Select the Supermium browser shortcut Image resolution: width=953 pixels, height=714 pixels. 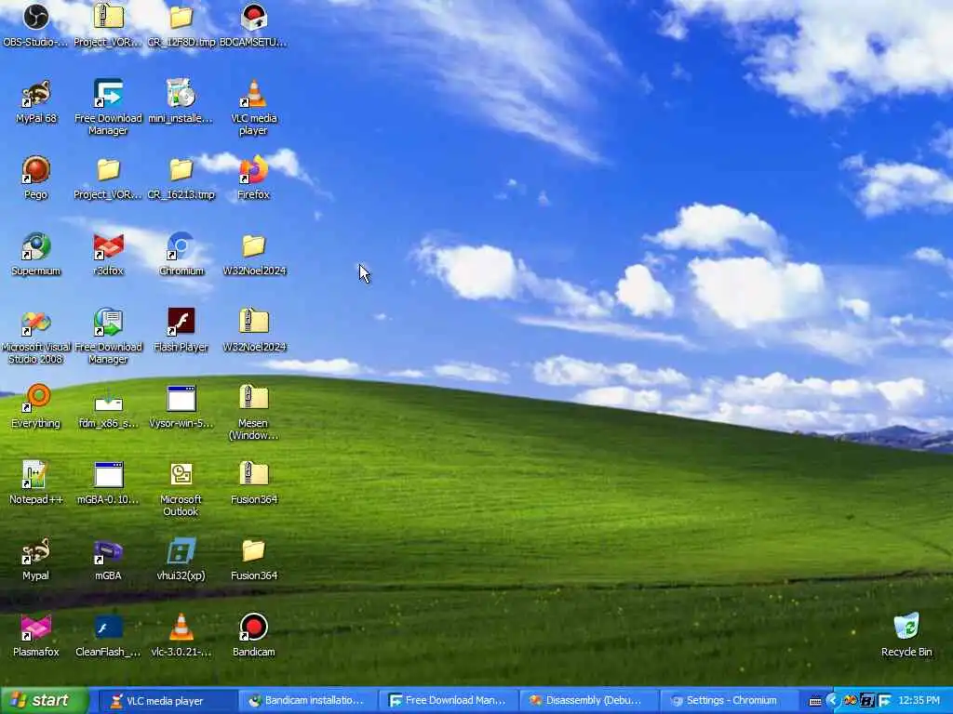click(35, 254)
